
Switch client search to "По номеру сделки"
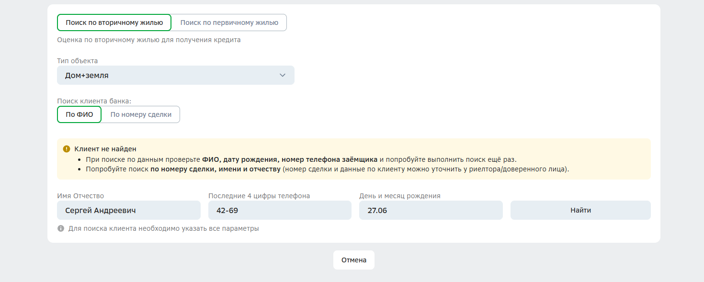tap(141, 115)
